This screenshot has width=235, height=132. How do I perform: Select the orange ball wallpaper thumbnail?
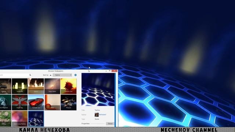[x=52, y=102]
